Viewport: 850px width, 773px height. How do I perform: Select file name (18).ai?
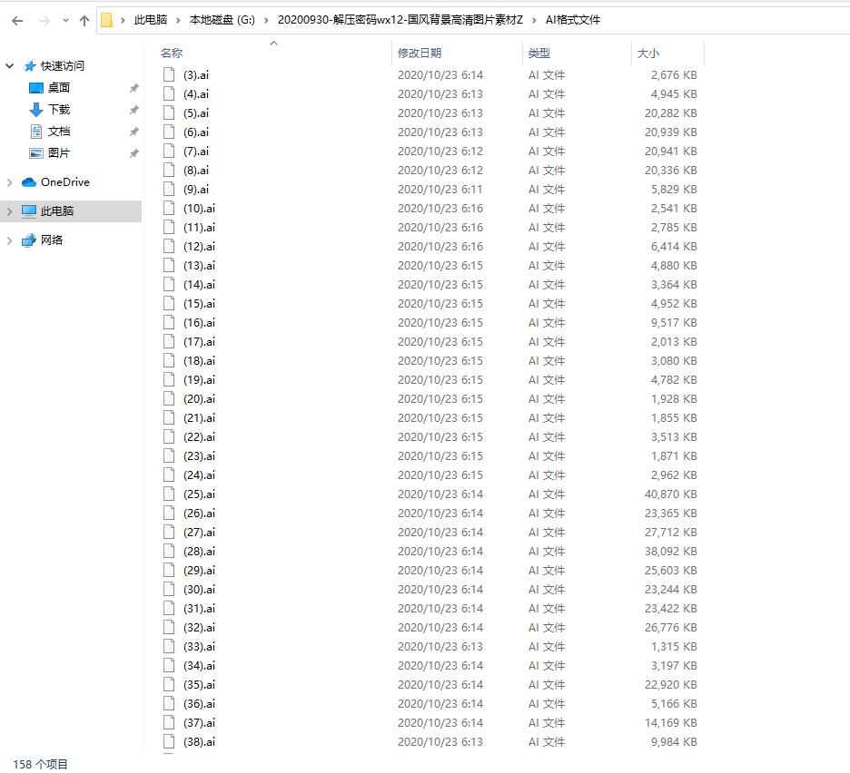[x=199, y=361]
